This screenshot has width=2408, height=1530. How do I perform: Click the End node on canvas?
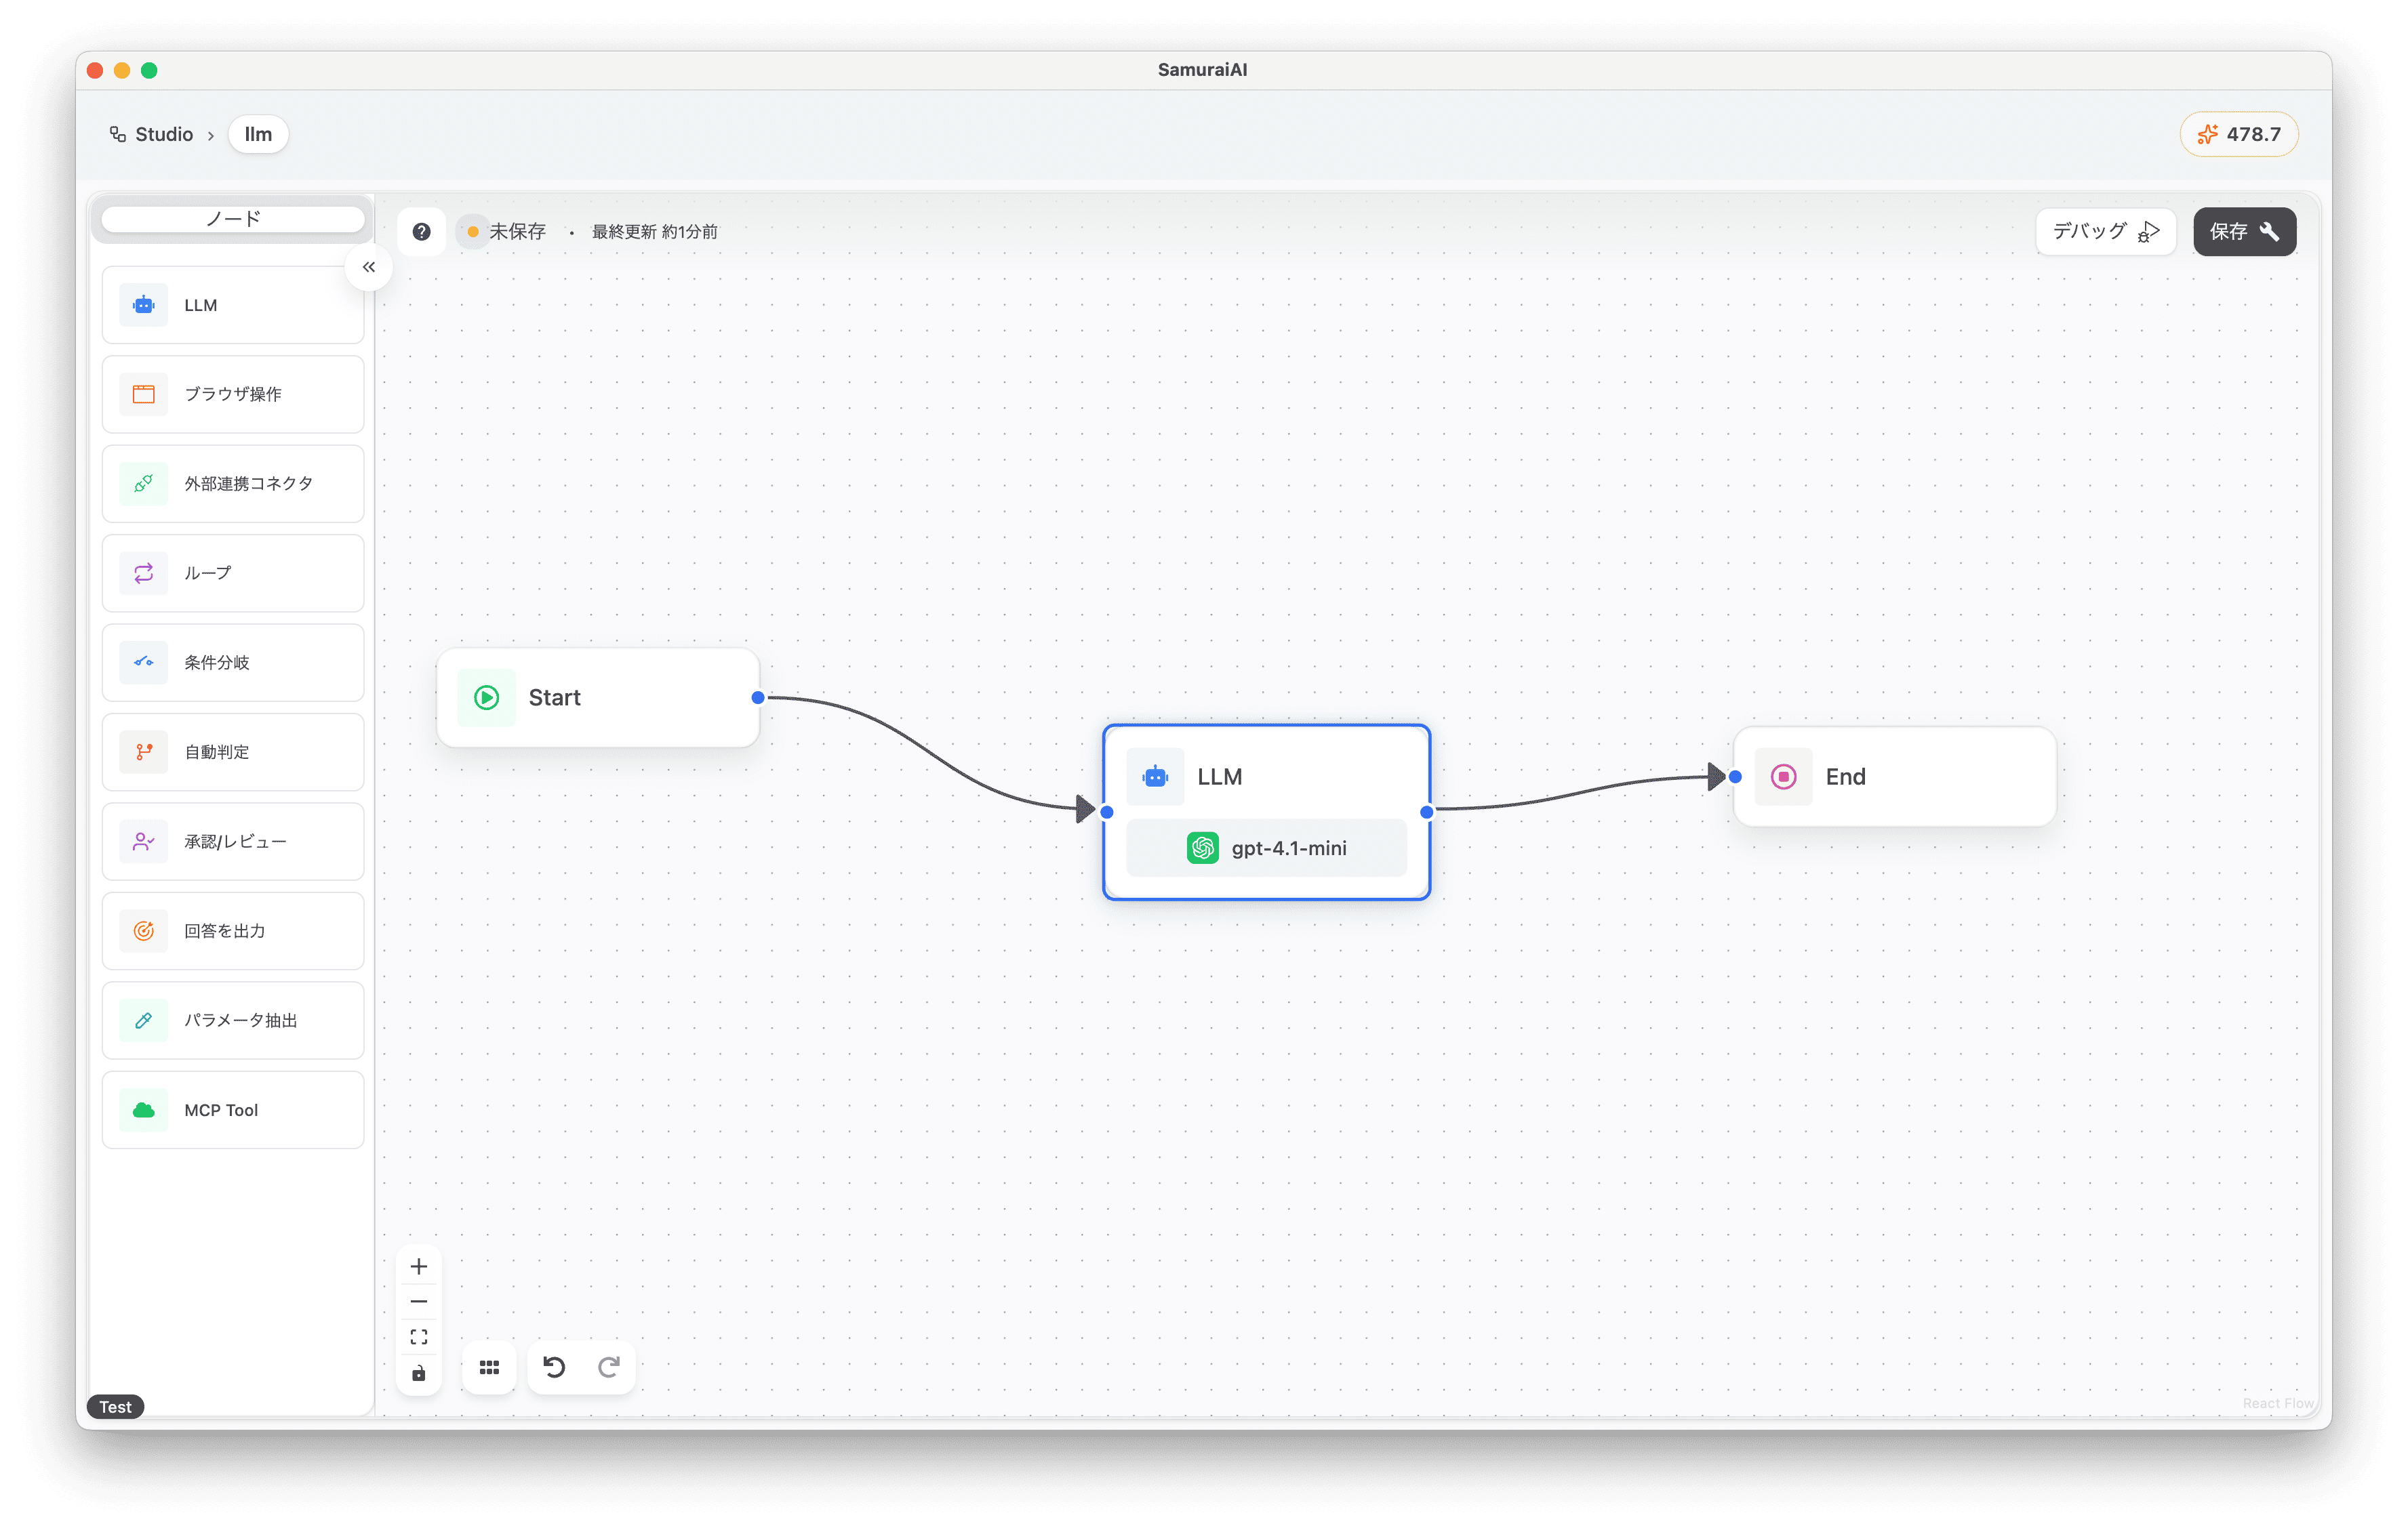pyautogui.click(x=1894, y=777)
